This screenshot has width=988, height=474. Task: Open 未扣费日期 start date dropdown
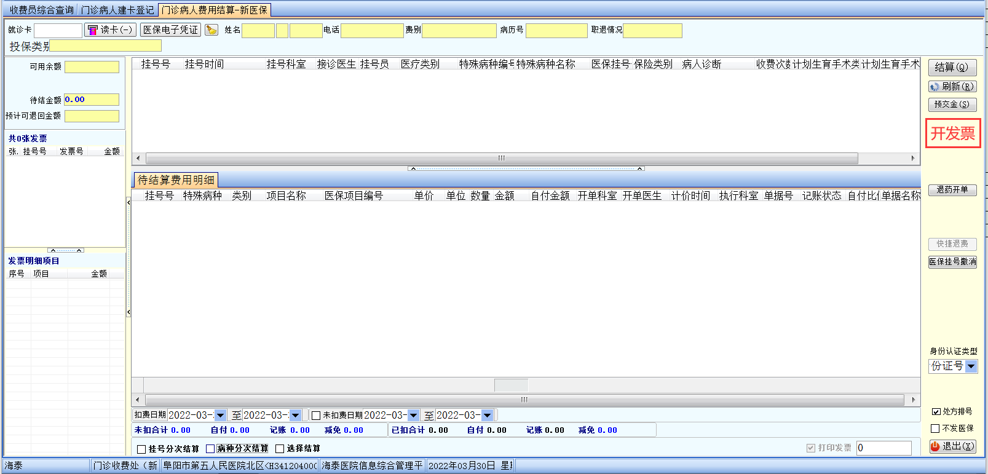pos(413,416)
